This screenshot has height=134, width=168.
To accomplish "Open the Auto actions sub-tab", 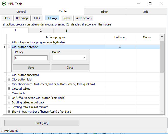I will pyautogui.click(x=84, y=18).
